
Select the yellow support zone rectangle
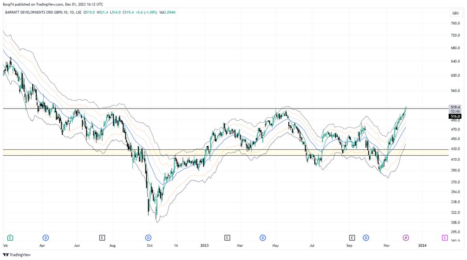(225, 153)
